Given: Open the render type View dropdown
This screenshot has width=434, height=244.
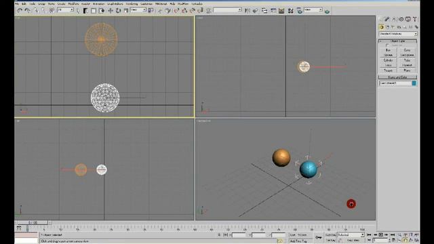Looking at the screenshot, I should pyautogui.click(x=313, y=10).
